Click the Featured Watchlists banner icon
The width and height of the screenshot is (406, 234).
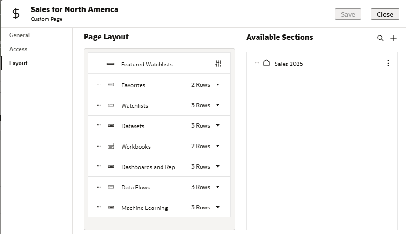[110, 64]
